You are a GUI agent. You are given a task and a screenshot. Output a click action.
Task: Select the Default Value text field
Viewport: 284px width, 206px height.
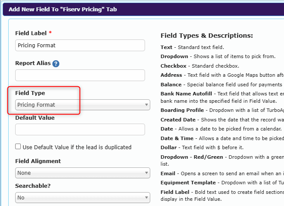[80, 129]
